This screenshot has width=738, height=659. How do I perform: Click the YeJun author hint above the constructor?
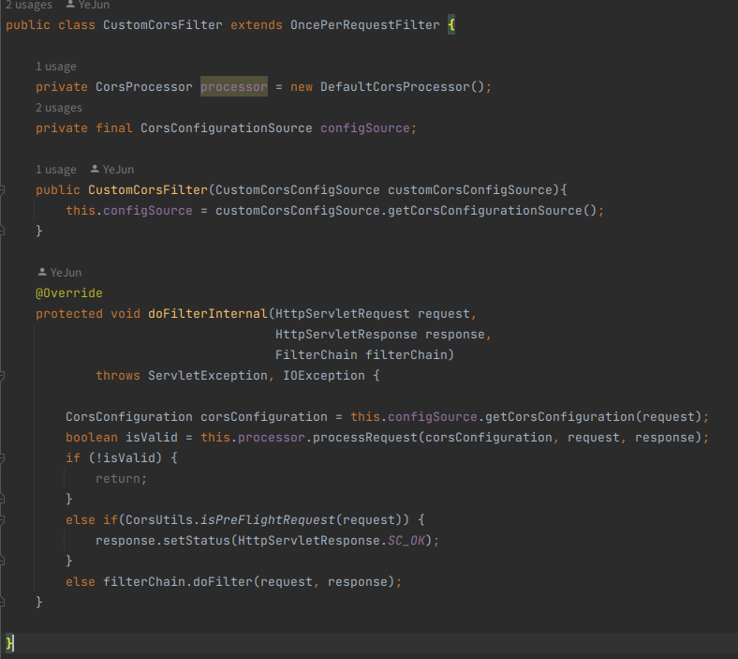click(x=118, y=170)
